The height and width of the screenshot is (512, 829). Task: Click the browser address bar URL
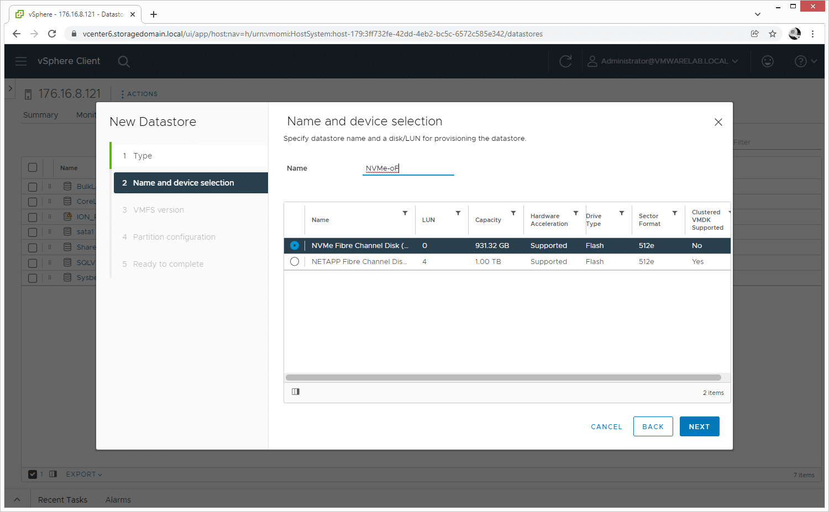(312, 34)
